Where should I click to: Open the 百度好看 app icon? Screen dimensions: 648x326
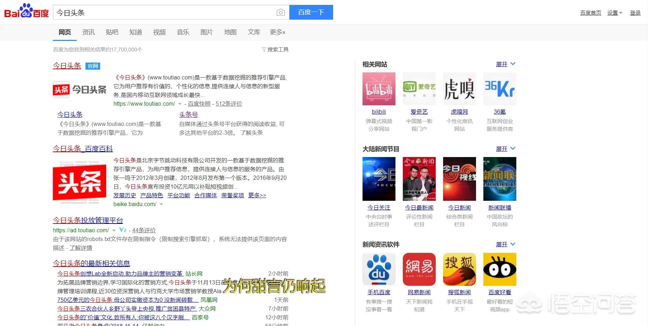point(499,269)
